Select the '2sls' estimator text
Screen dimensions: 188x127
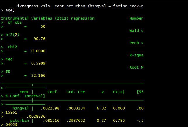pyautogui.click(x=45, y=6)
